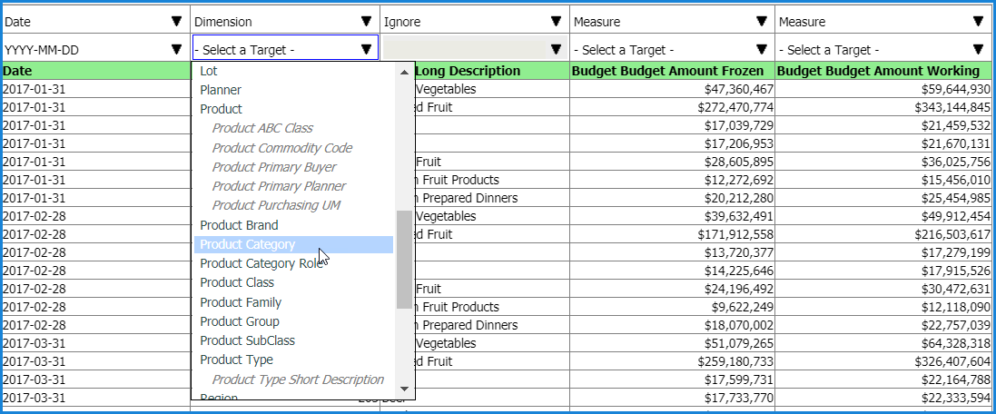Choose Planner from the dropdown list
The width and height of the screenshot is (996, 414).
click(x=221, y=90)
